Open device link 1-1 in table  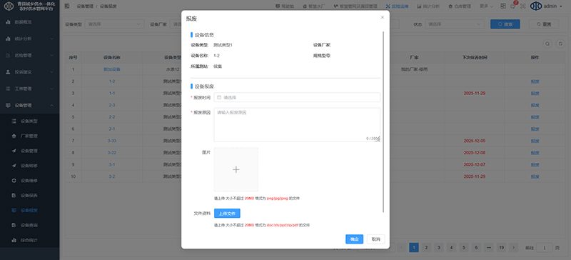pyautogui.click(x=112, y=93)
